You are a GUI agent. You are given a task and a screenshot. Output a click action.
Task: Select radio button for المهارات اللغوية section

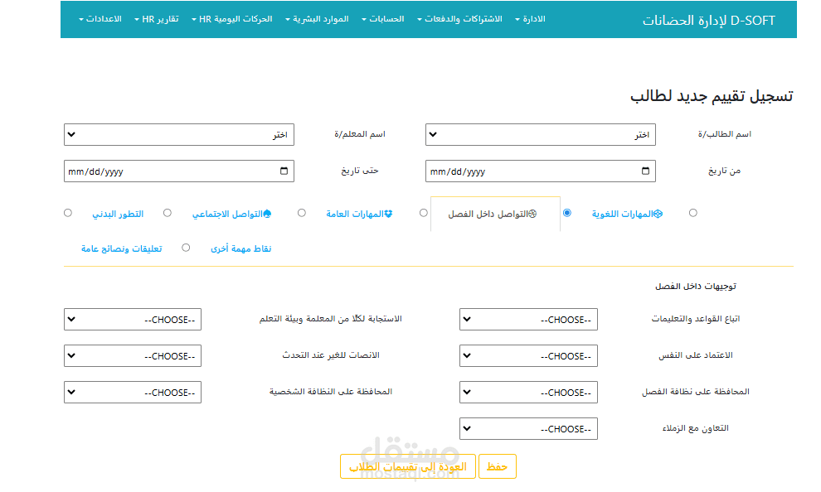click(692, 213)
